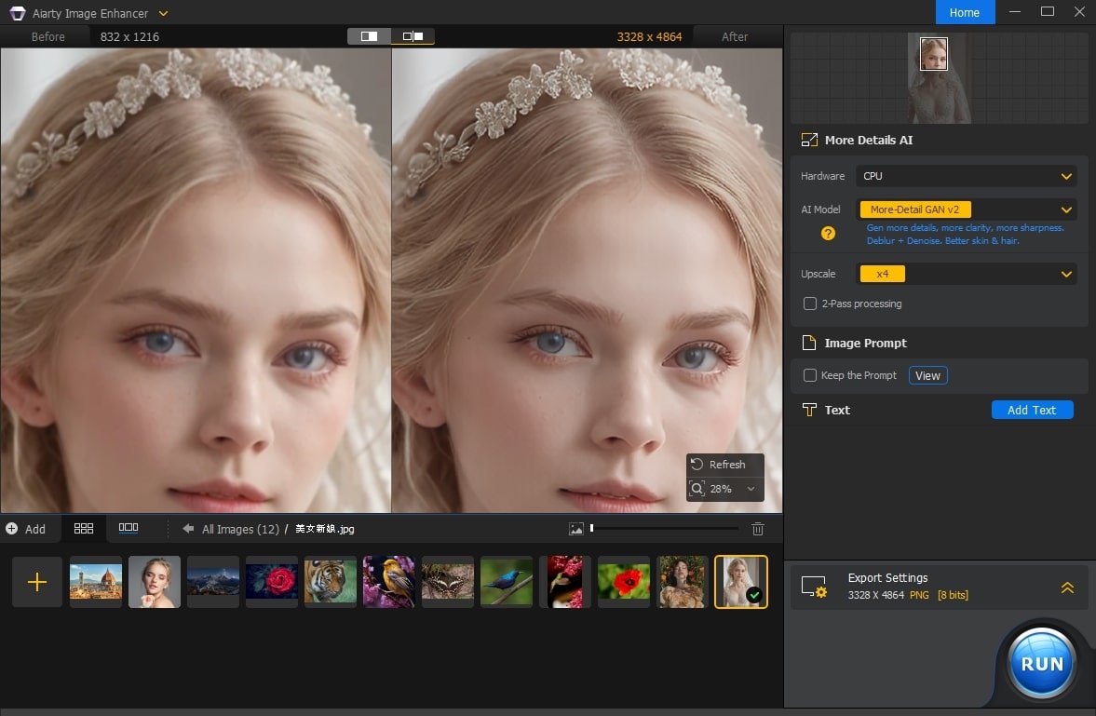Click the All Images (12) breadcrumb
Image resolution: width=1096 pixels, height=716 pixels.
pyautogui.click(x=240, y=529)
